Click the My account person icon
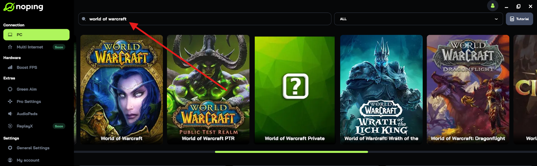 click(10, 160)
